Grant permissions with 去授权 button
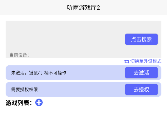 pos(141,89)
